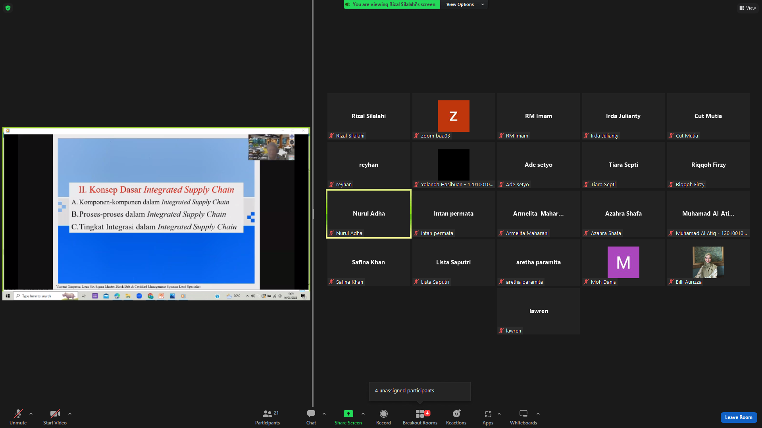Open the Chat panel
The width and height of the screenshot is (762, 428).
[x=311, y=417]
